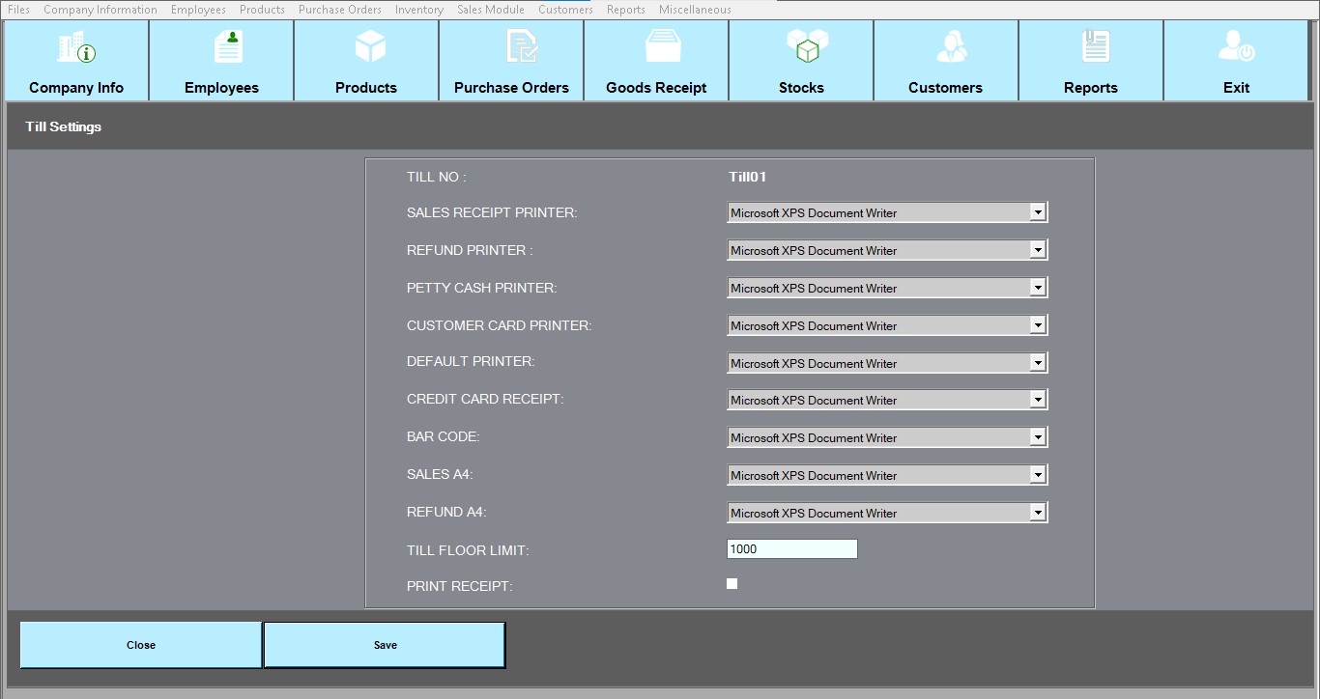Open the Products box icon
This screenshot has width=1320, height=699.
point(370,46)
